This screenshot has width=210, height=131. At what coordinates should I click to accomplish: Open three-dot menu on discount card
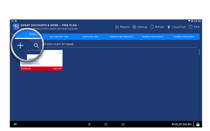(59, 53)
